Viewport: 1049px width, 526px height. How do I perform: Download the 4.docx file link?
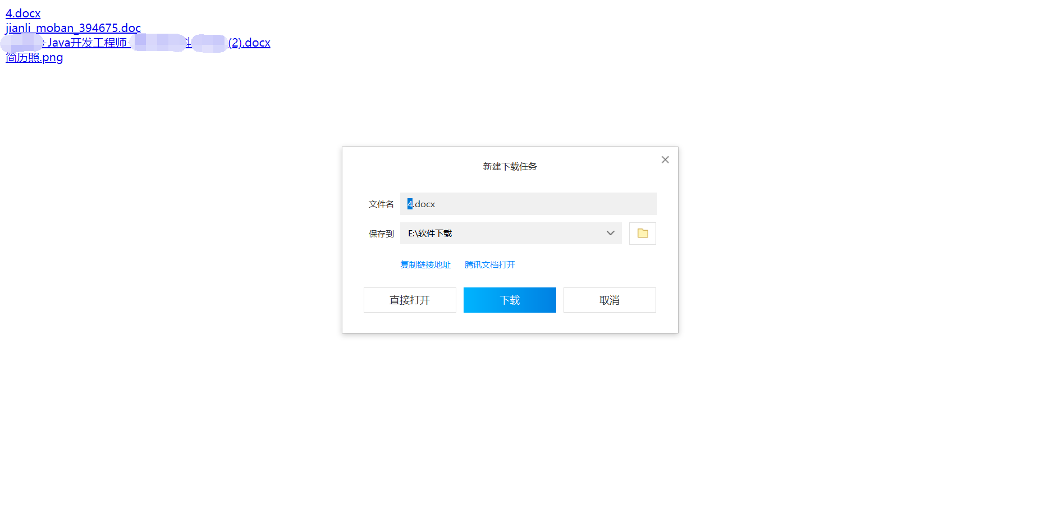click(x=22, y=13)
